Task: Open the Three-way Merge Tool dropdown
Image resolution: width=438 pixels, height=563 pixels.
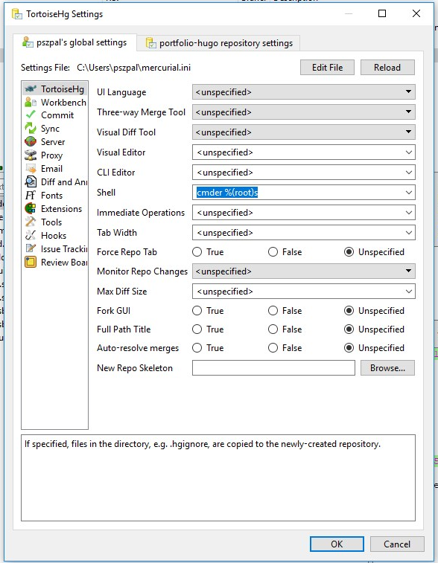Action: 303,112
